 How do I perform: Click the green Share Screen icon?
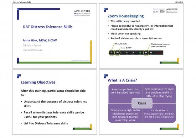(x=140, y=53)
